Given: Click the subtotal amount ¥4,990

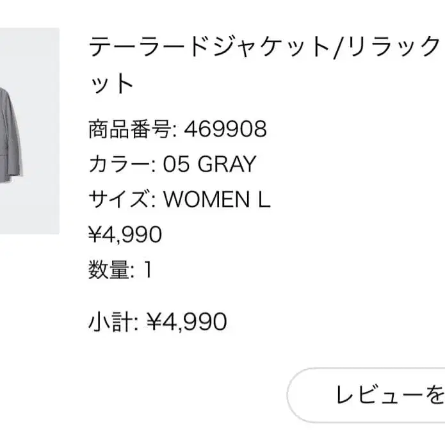Looking at the screenshot, I should coord(187,321).
